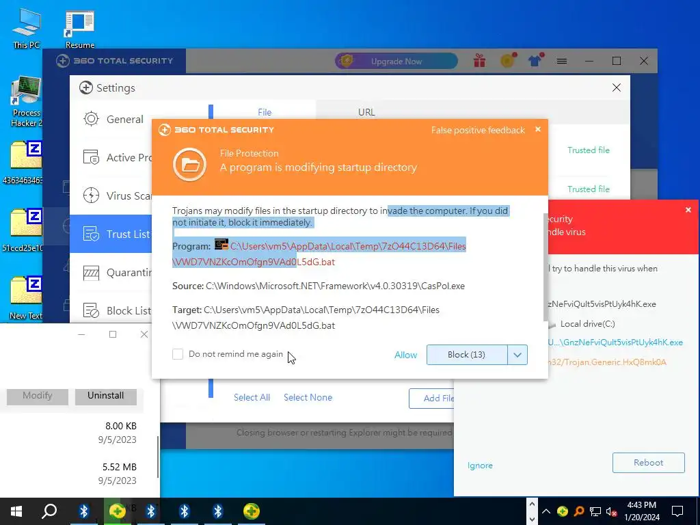
Task: Click Allow in the File Protection alert
Action: coord(405,355)
